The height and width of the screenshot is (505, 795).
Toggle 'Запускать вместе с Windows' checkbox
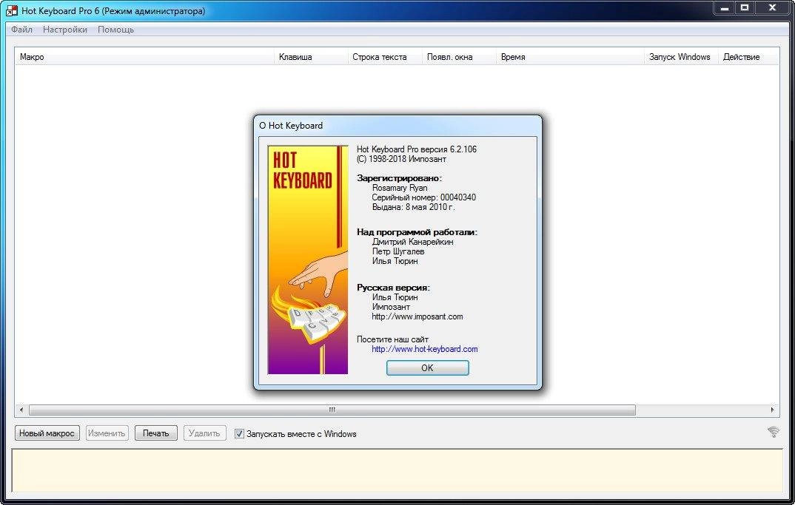click(x=239, y=433)
